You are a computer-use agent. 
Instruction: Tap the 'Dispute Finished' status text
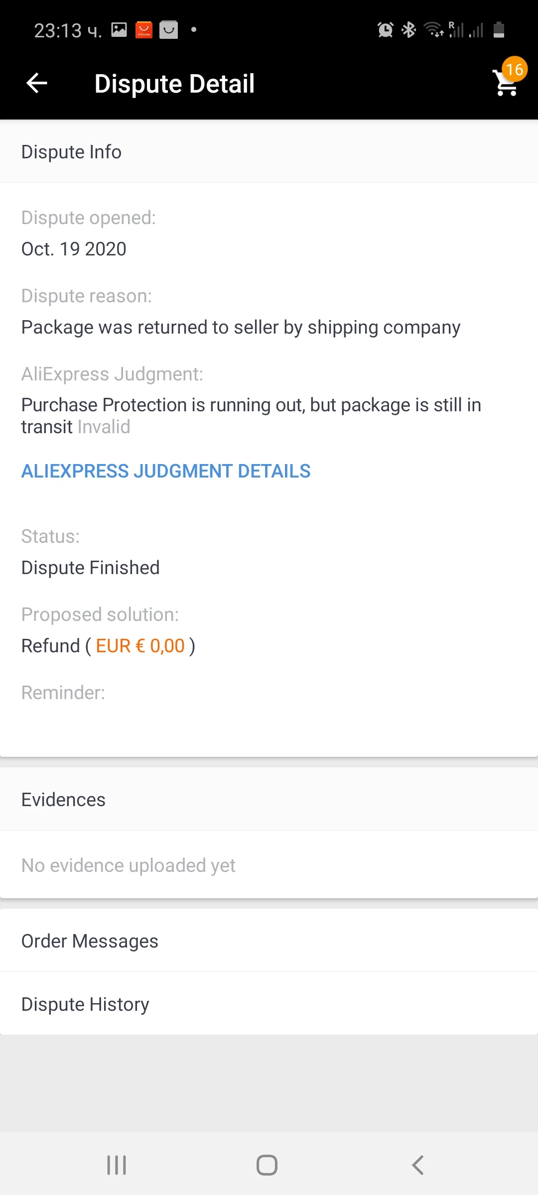(x=90, y=568)
